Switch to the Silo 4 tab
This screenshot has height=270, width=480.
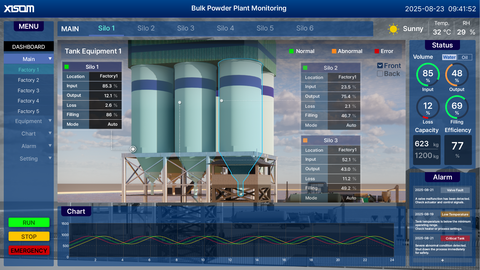225,28
